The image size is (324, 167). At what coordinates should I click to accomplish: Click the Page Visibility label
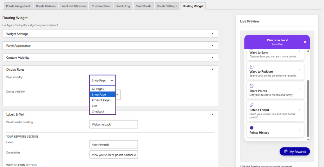tap(15, 77)
